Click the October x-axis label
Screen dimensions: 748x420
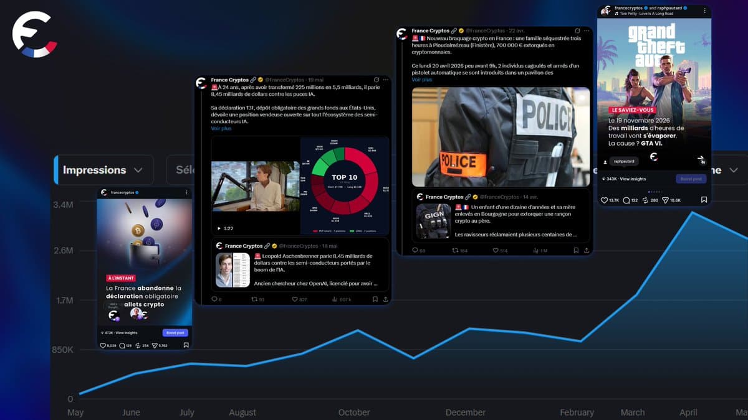tap(353, 412)
